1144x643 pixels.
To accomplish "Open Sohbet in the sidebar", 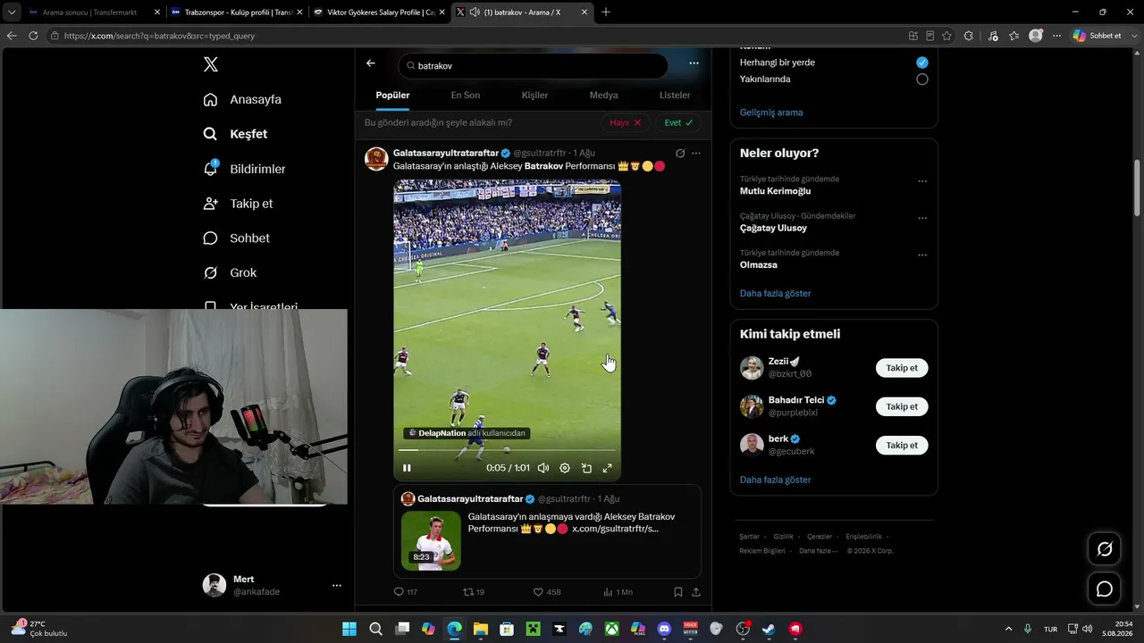I will (236, 238).
